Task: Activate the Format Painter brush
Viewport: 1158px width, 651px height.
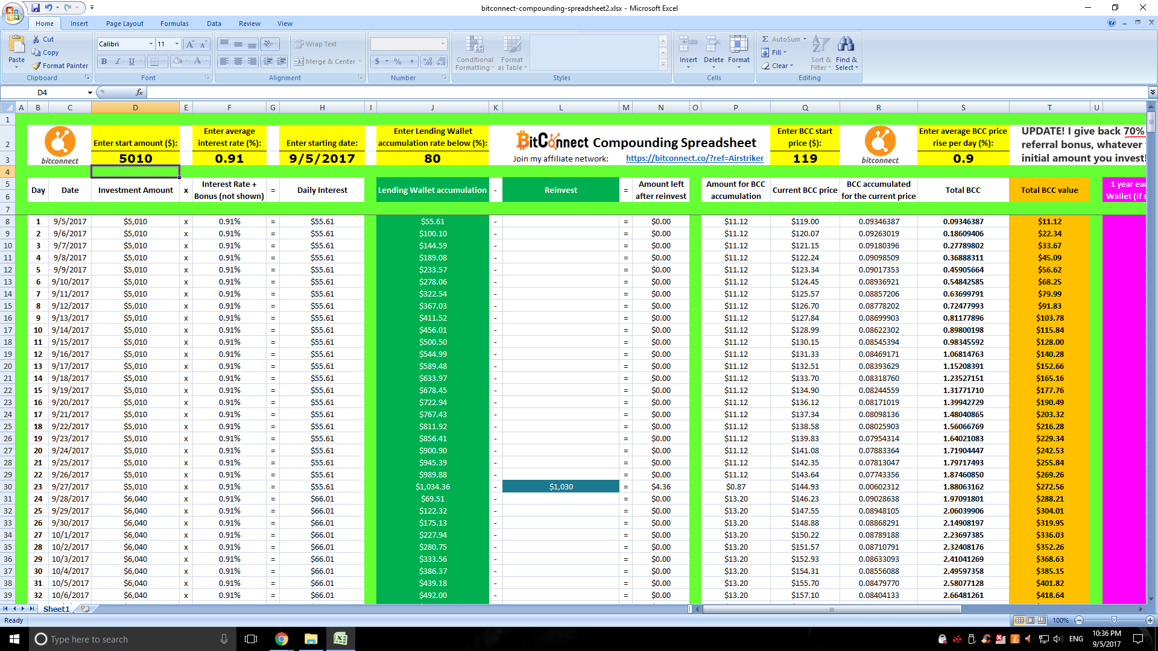Action: tap(60, 66)
